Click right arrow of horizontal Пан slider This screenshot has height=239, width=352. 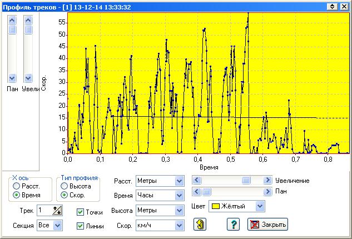coord(269,191)
